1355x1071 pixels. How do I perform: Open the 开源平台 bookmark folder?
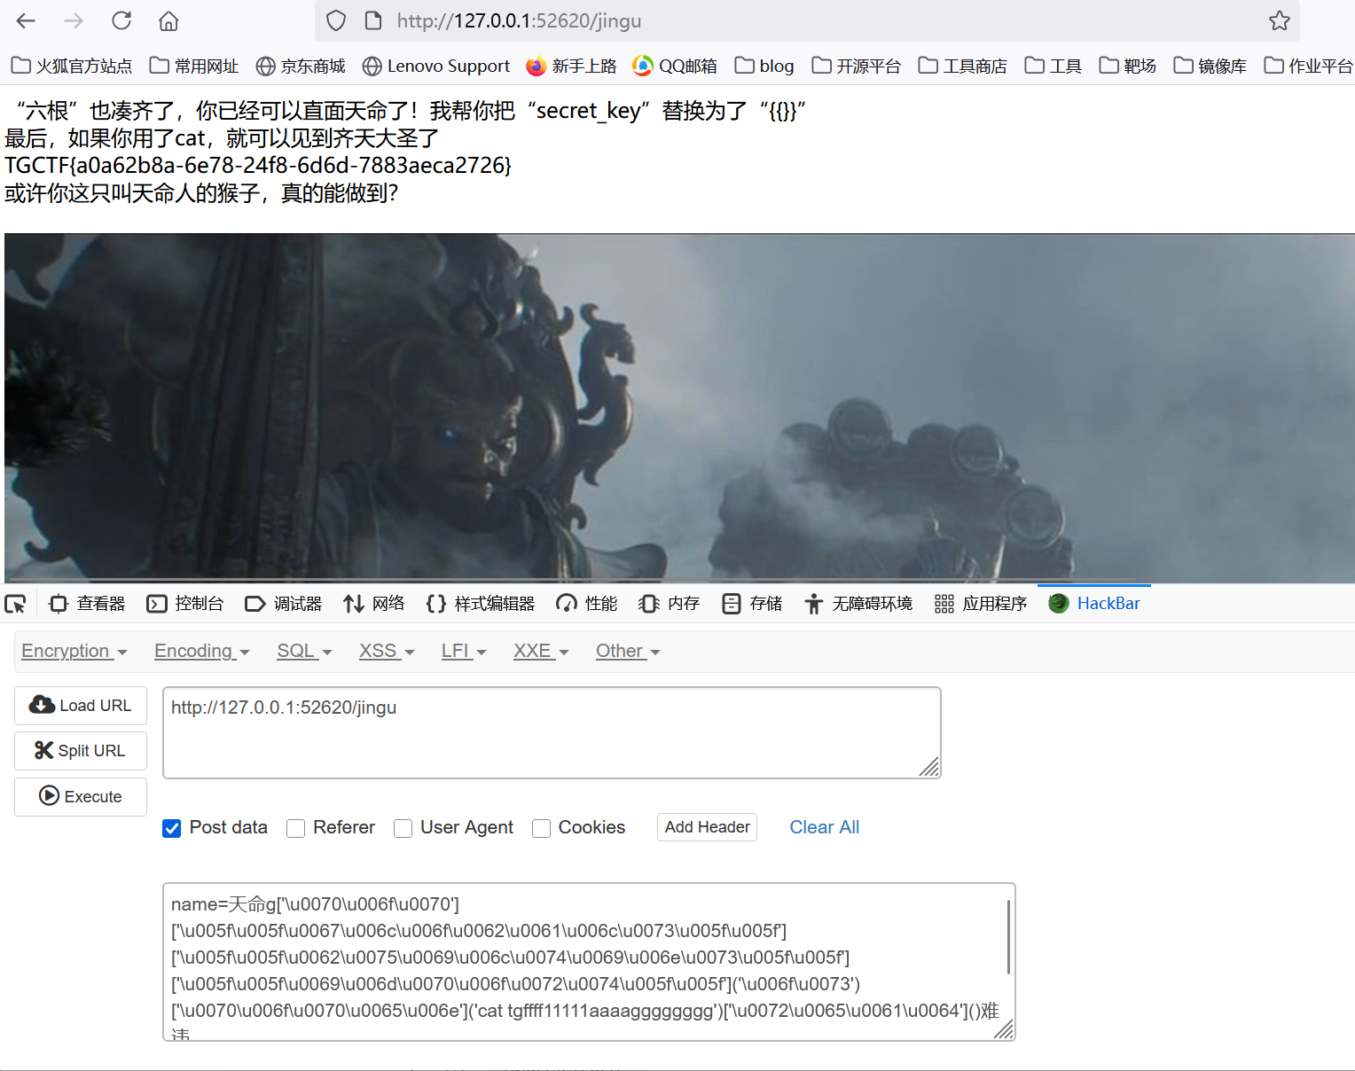[x=857, y=66]
